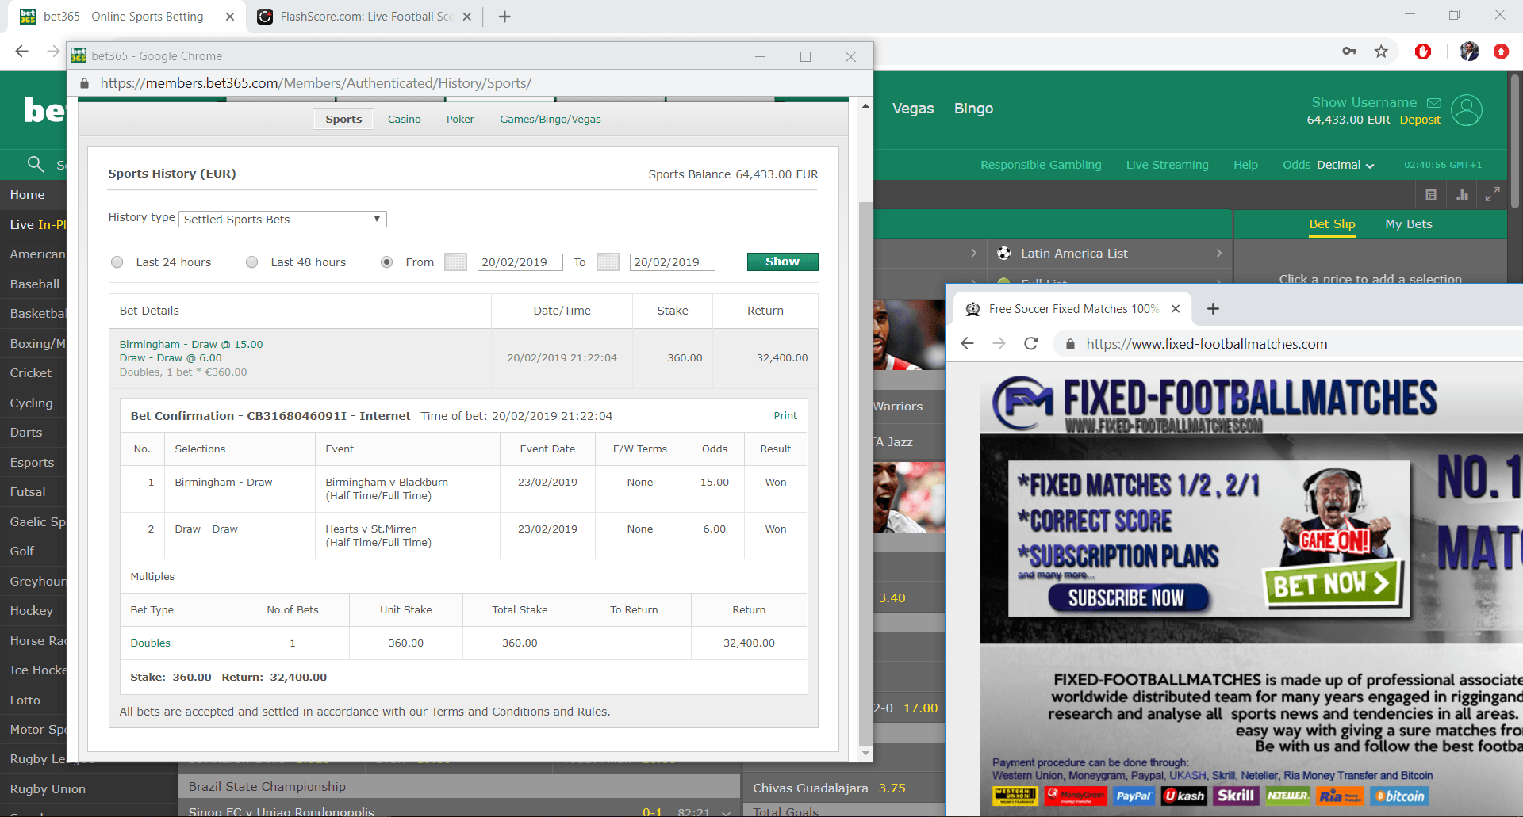This screenshot has height=817, width=1523.
Task: Open the Responsible Gambling link
Action: click(x=1041, y=165)
